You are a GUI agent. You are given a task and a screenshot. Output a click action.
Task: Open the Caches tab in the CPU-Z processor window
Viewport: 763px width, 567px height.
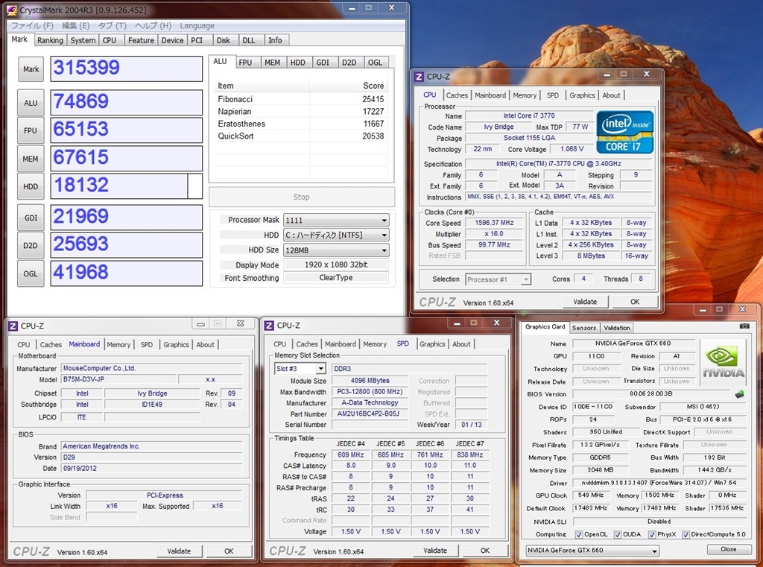point(457,95)
